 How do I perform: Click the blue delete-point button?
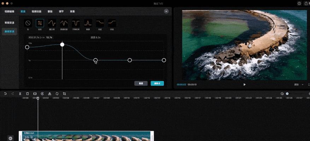click(x=157, y=84)
